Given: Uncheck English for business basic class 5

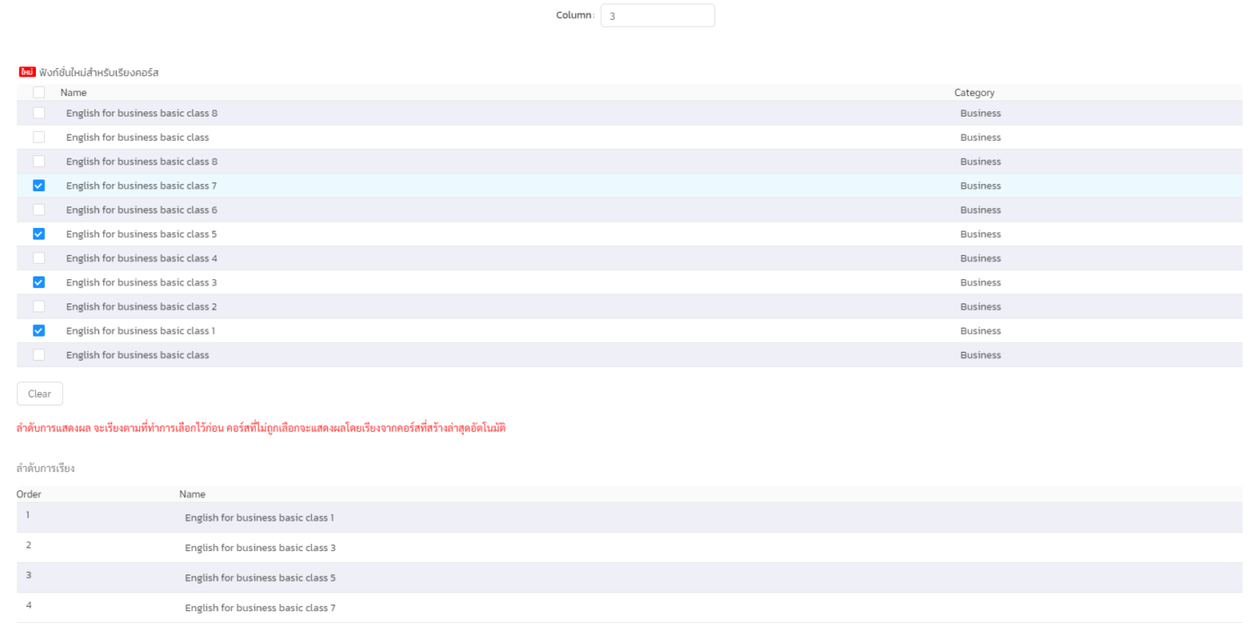Looking at the screenshot, I should tap(39, 234).
